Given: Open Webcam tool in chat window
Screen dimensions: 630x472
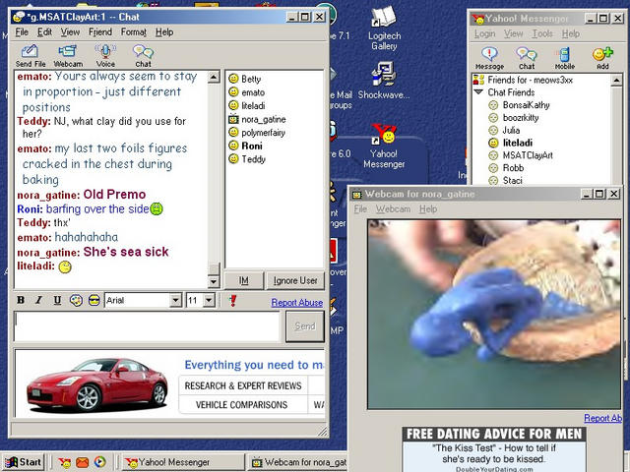Looking at the screenshot, I should [68, 56].
